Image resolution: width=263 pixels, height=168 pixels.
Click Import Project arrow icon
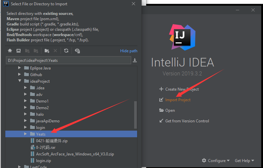(161, 100)
